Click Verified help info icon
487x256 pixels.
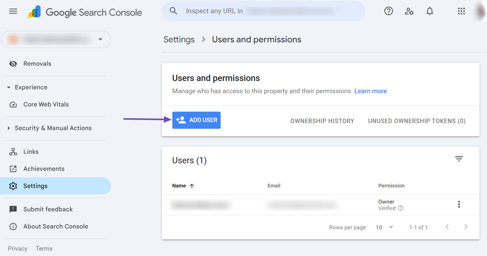tap(401, 208)
